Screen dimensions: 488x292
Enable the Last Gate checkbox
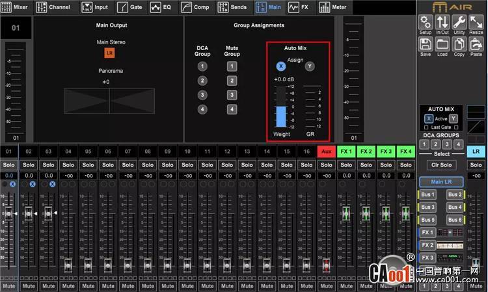tap(426, 127)
